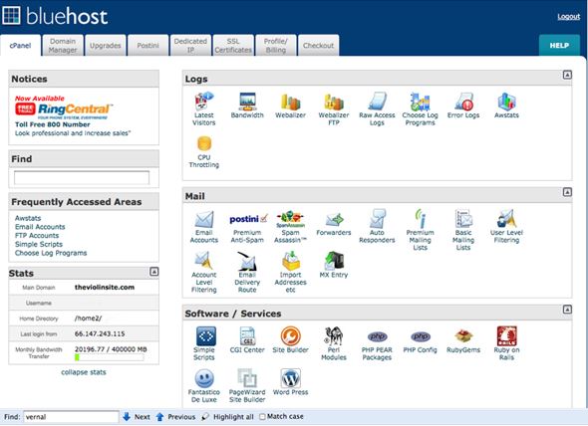Collapse the Mail section

coord(567,192)
